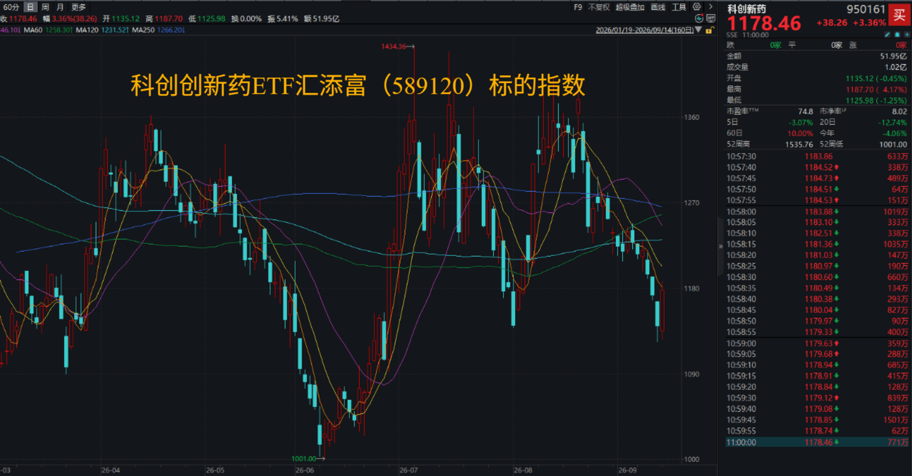Click the 20日 change -12.74%

click(893, 122)
